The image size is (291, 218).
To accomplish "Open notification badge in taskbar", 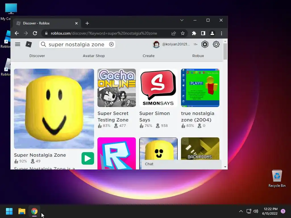I will 283,211.
